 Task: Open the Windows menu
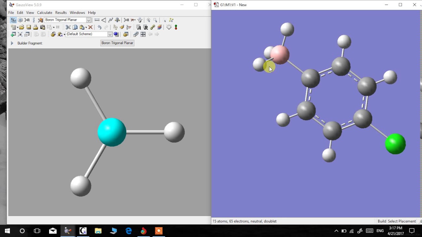pyautogui.click(x=77, y=13)
